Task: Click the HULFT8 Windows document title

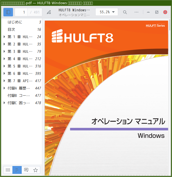Action: [x=74, y=10]
